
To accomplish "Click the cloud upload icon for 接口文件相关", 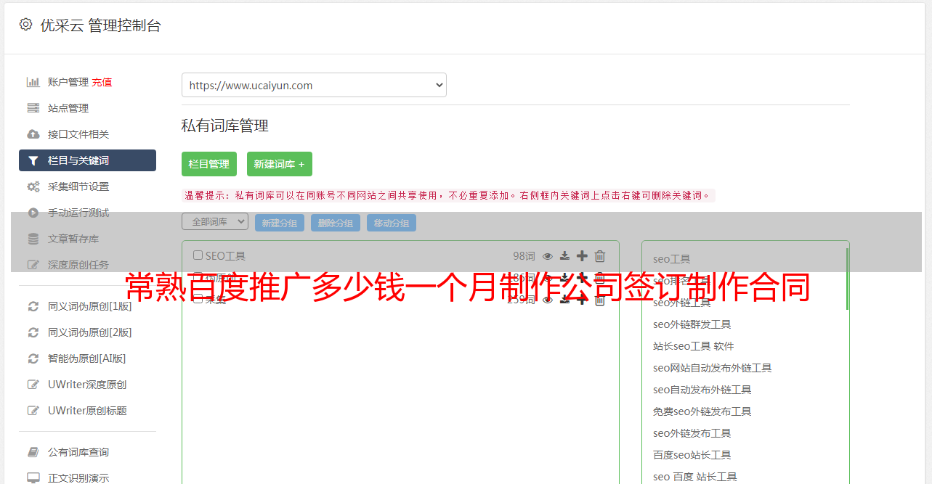I will [33, 134].
